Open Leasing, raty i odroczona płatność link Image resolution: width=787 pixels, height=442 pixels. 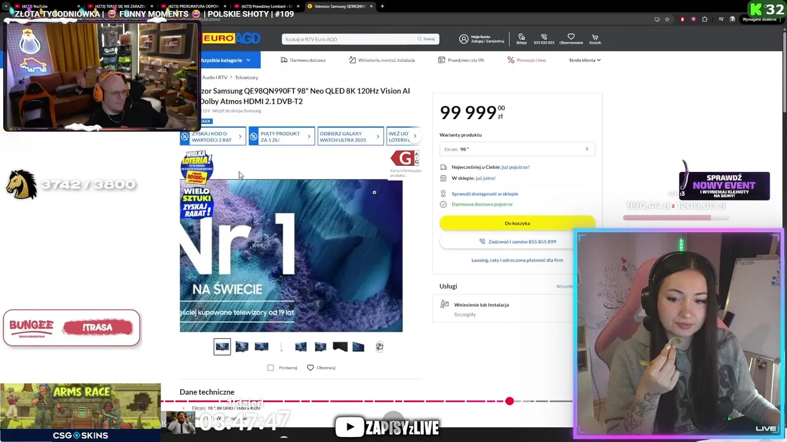517,260
